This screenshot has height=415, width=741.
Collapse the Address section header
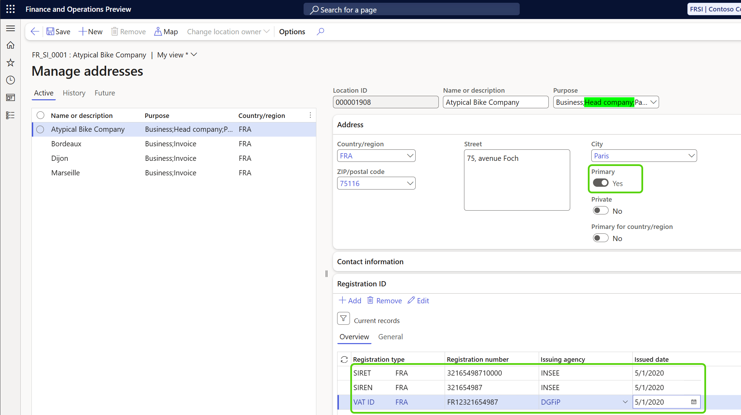350,124
